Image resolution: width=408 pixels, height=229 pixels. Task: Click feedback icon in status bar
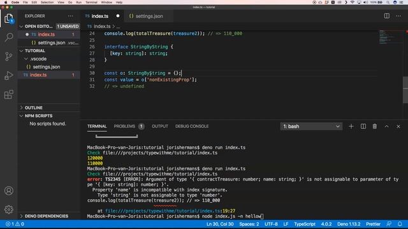389,224
